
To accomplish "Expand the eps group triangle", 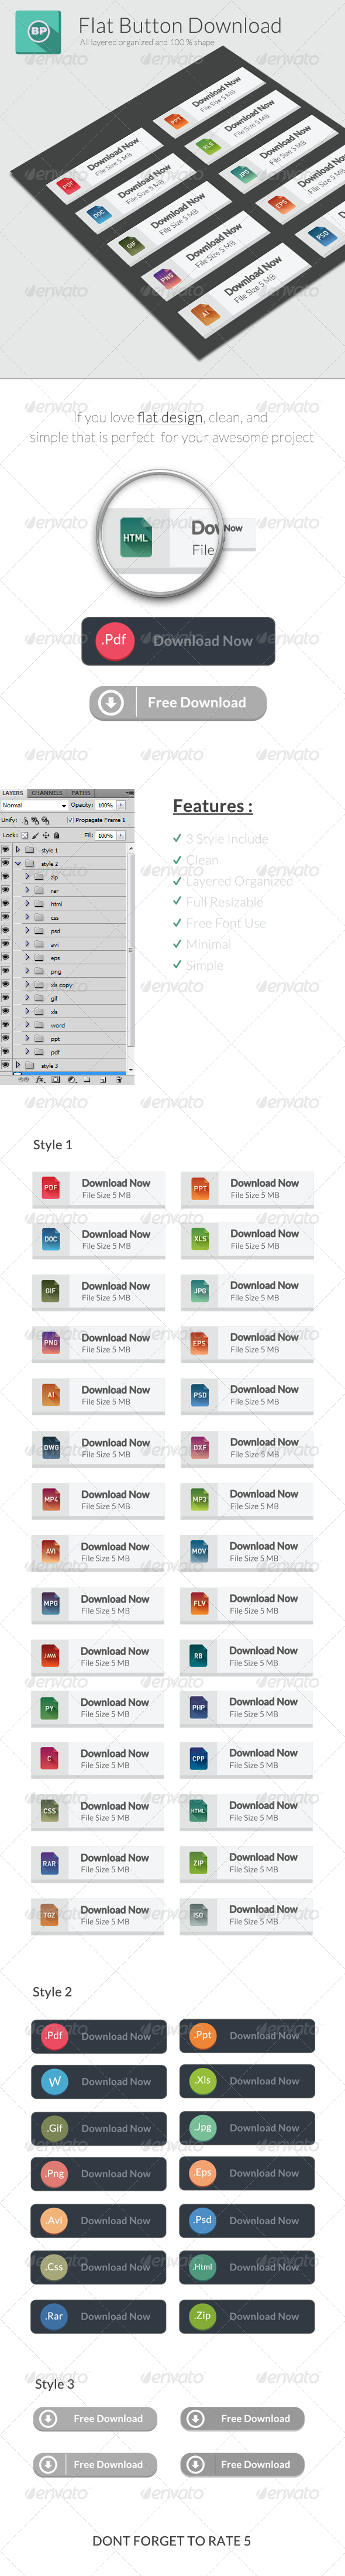I will point(27,958).
